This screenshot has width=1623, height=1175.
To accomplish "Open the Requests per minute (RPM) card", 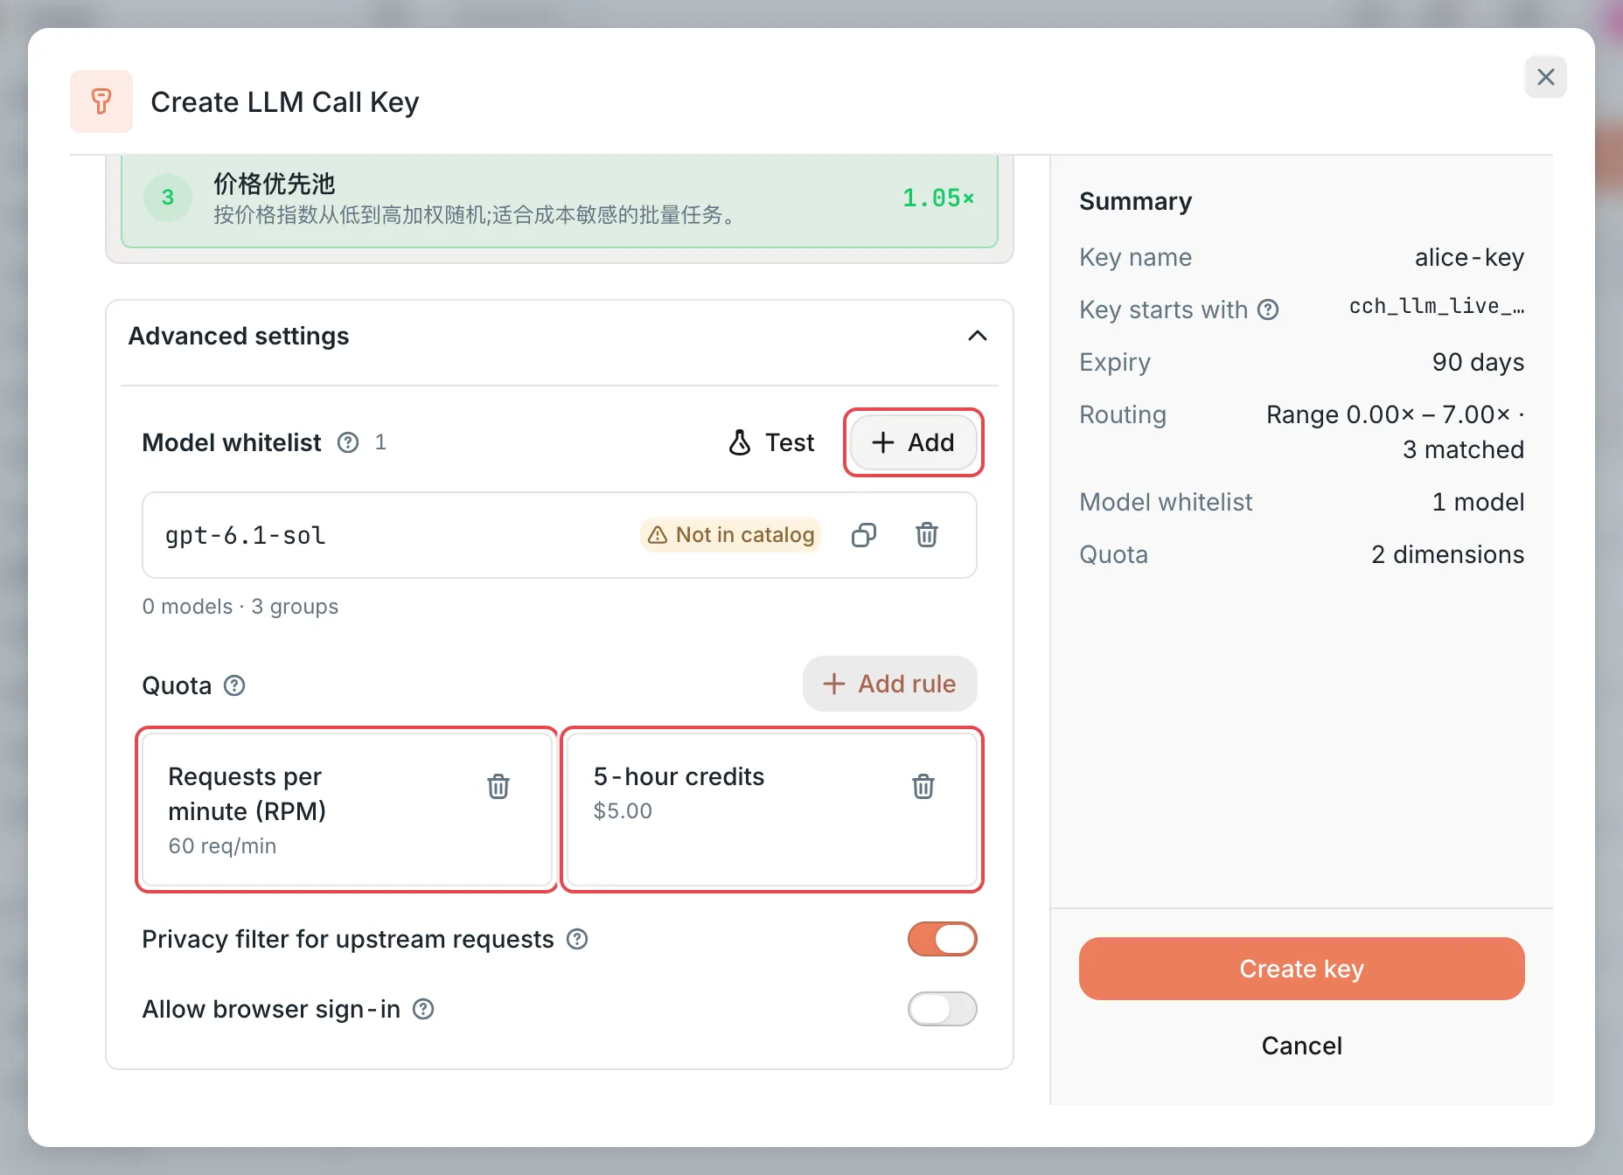I will [x=346, y=810].
